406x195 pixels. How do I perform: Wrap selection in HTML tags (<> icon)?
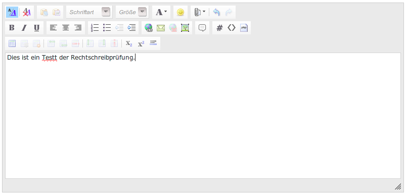coord(232,28)
